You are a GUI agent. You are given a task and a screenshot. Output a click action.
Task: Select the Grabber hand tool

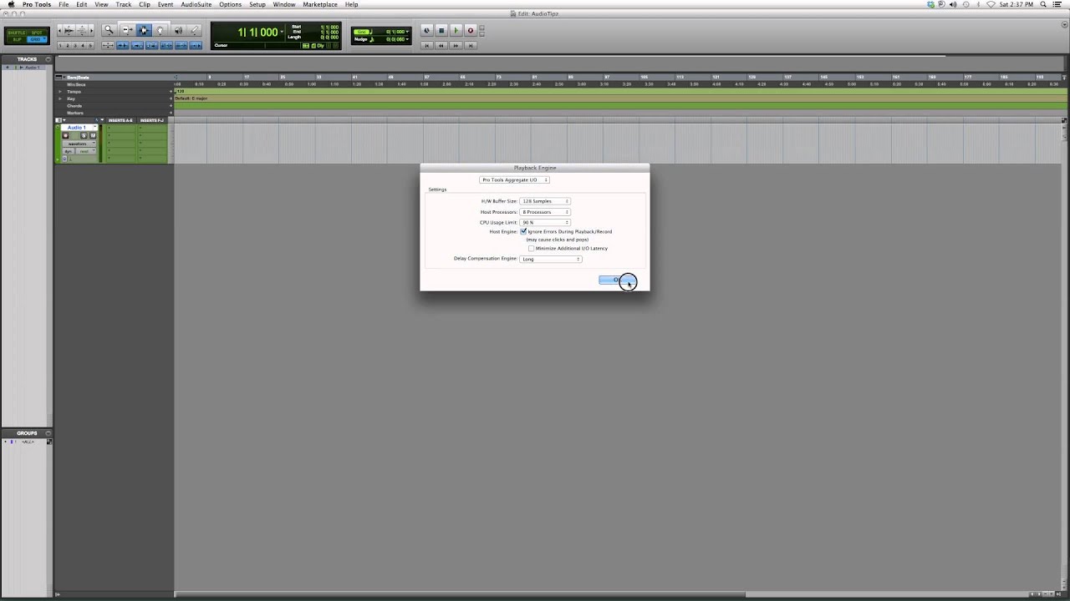coord(160,30)
